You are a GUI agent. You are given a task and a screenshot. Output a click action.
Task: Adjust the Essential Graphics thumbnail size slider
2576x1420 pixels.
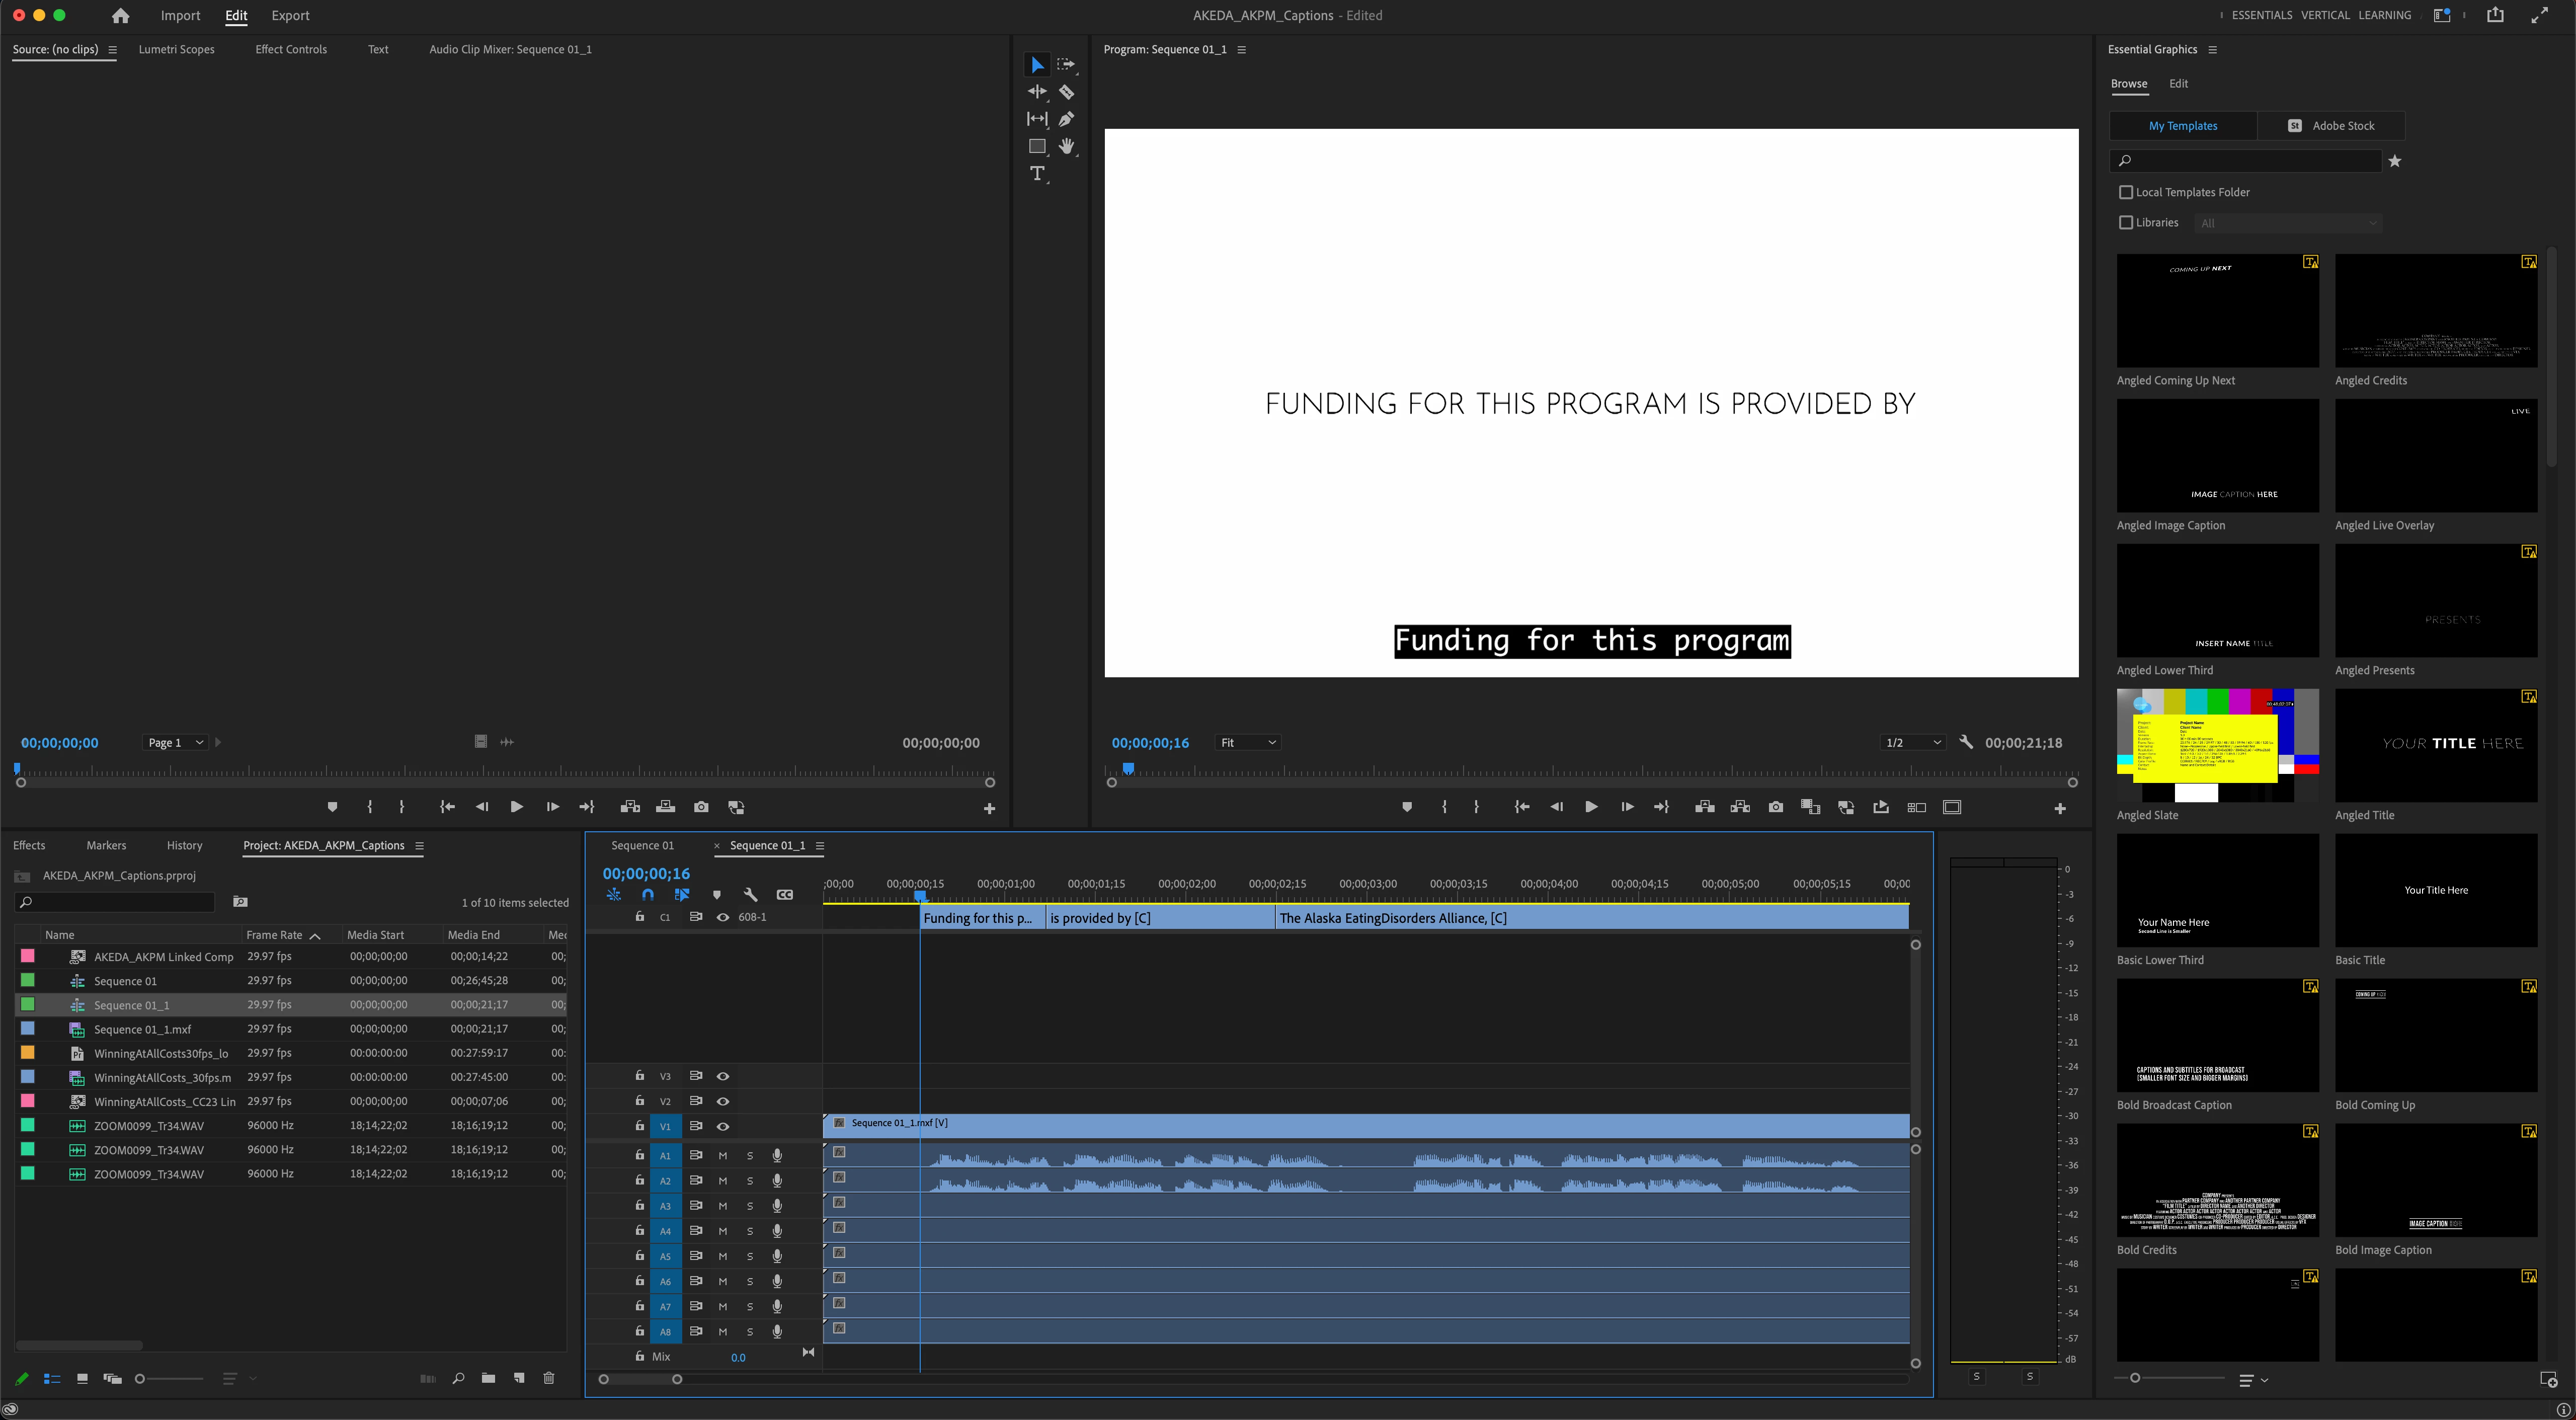[x=2135, y=1378]
